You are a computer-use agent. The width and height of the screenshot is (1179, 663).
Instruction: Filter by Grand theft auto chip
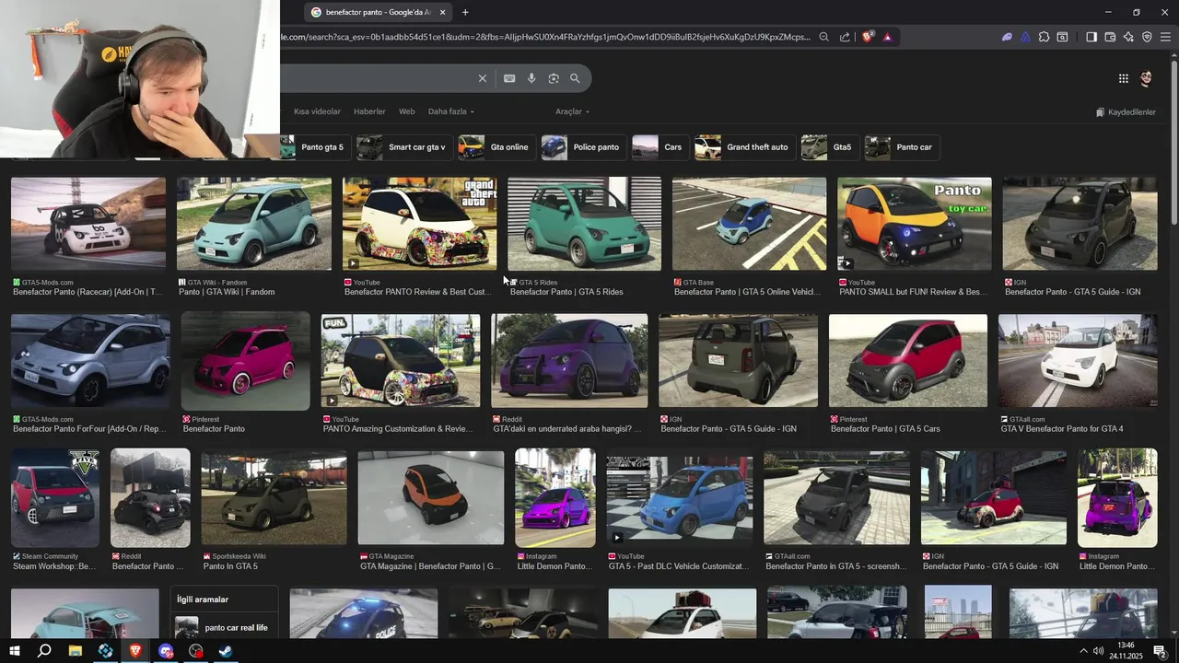pos(744,147)
